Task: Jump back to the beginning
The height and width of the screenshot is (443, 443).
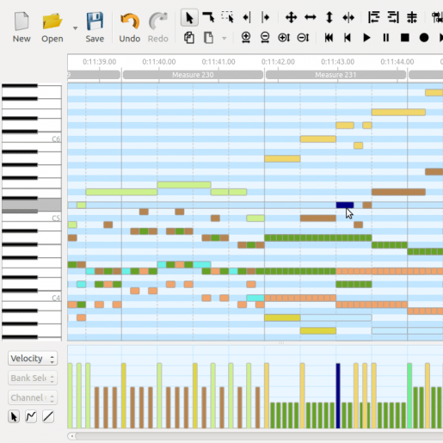Action: pyautogui.click(x=329, y=38)
